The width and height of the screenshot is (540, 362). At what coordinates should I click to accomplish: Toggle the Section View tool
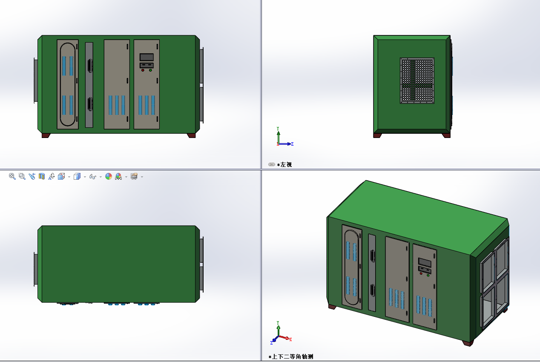click(42, 176)
